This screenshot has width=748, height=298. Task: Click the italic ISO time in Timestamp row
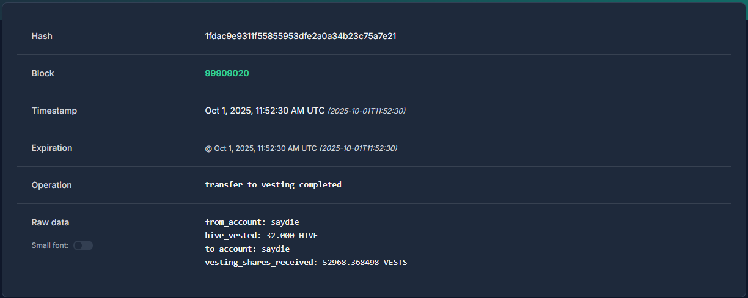[x=367, y=111]
